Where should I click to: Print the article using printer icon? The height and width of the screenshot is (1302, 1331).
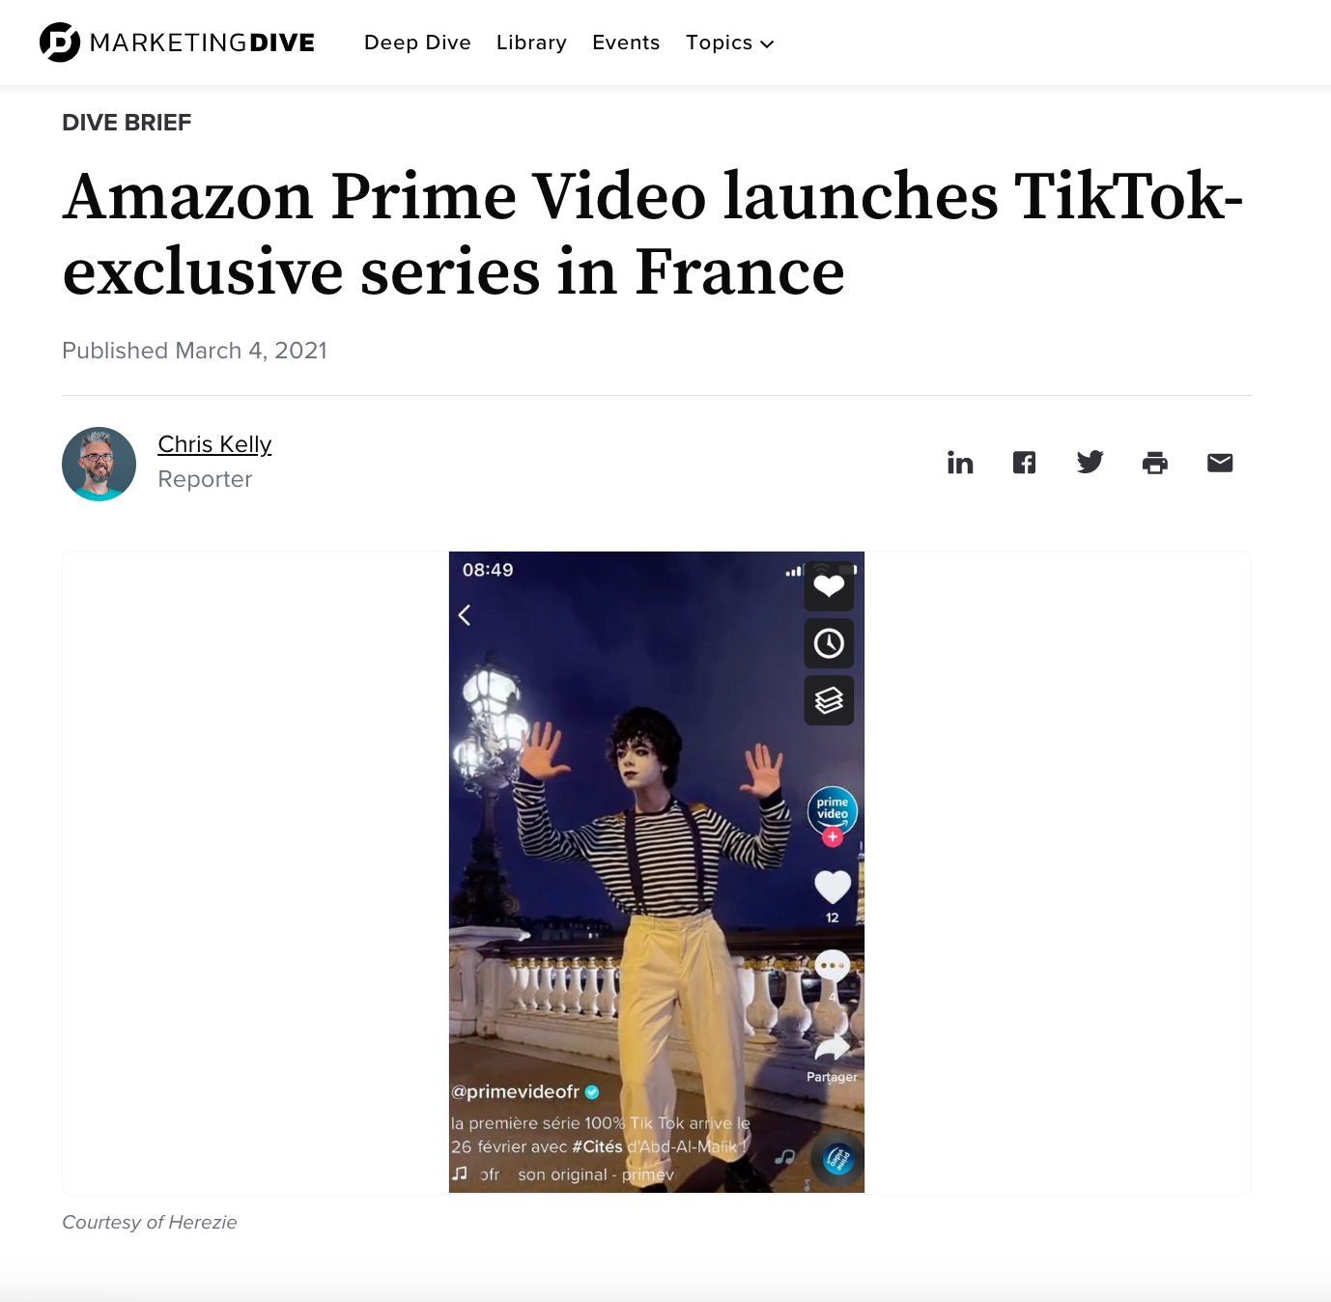(x=1155, y=463)
